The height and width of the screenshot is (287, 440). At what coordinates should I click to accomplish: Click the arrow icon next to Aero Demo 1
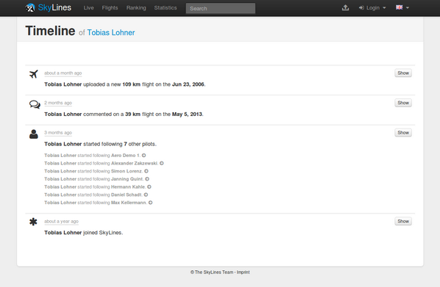pos(143,156)
